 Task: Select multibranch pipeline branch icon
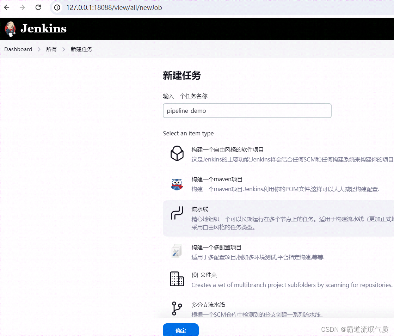(x=177, y=308)
